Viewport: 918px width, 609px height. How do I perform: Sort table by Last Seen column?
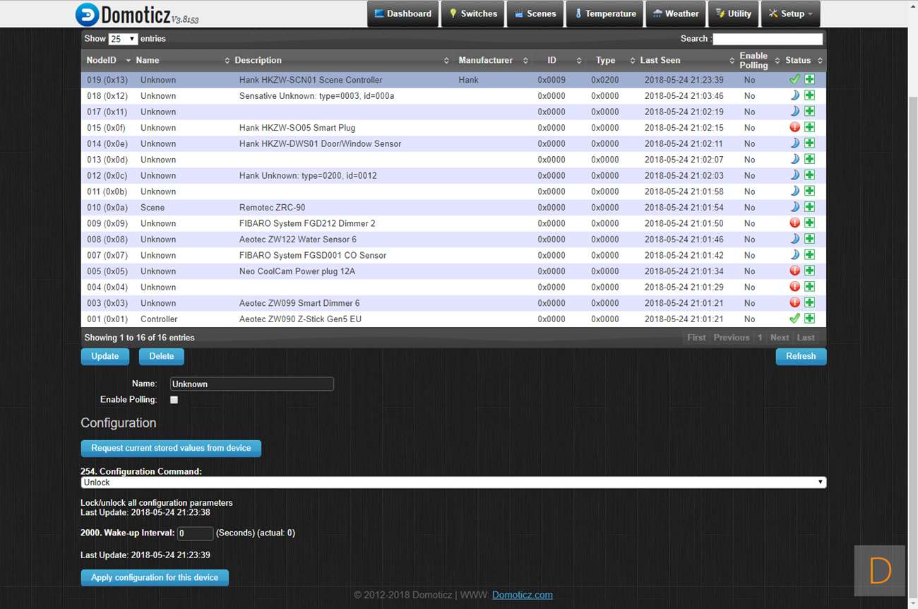pos(660,60)
